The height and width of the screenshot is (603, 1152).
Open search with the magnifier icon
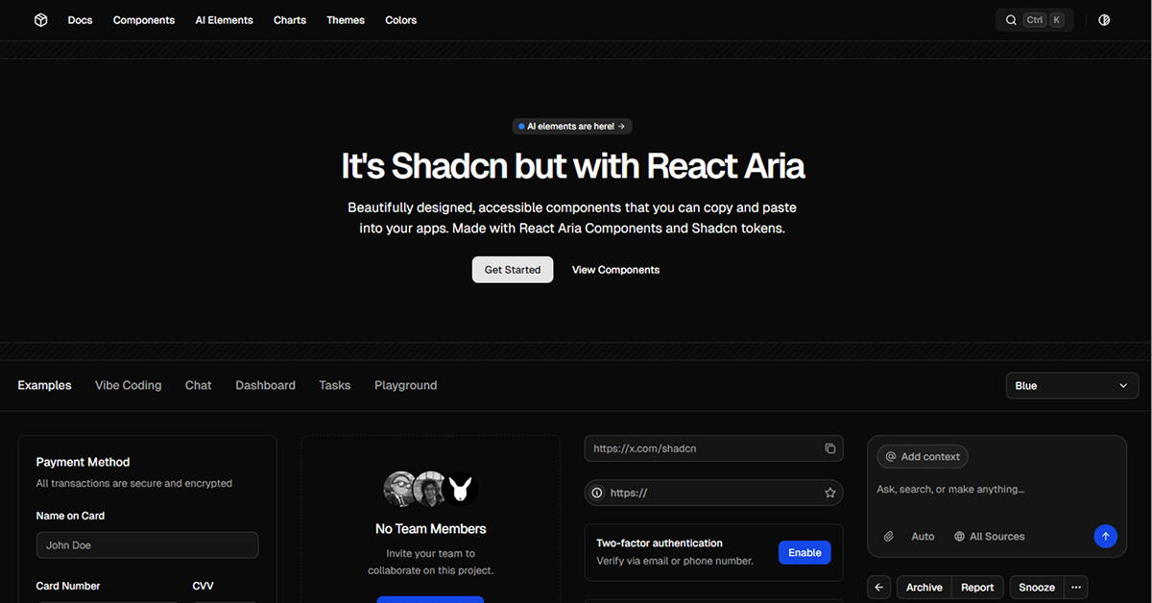point(1011,20)
